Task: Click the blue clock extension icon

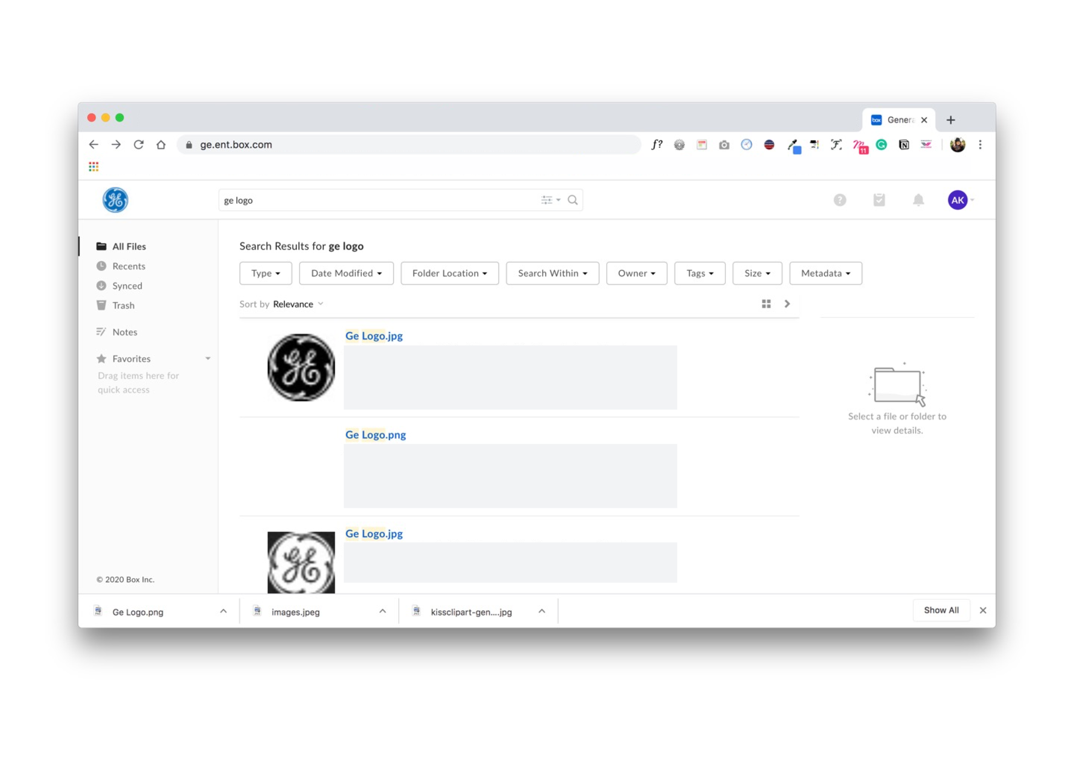Action: [x=746, y=144]
